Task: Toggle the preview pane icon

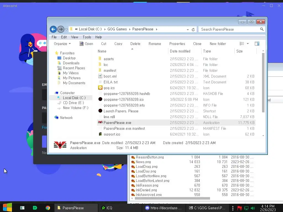Action: click(x=257, y=44)
